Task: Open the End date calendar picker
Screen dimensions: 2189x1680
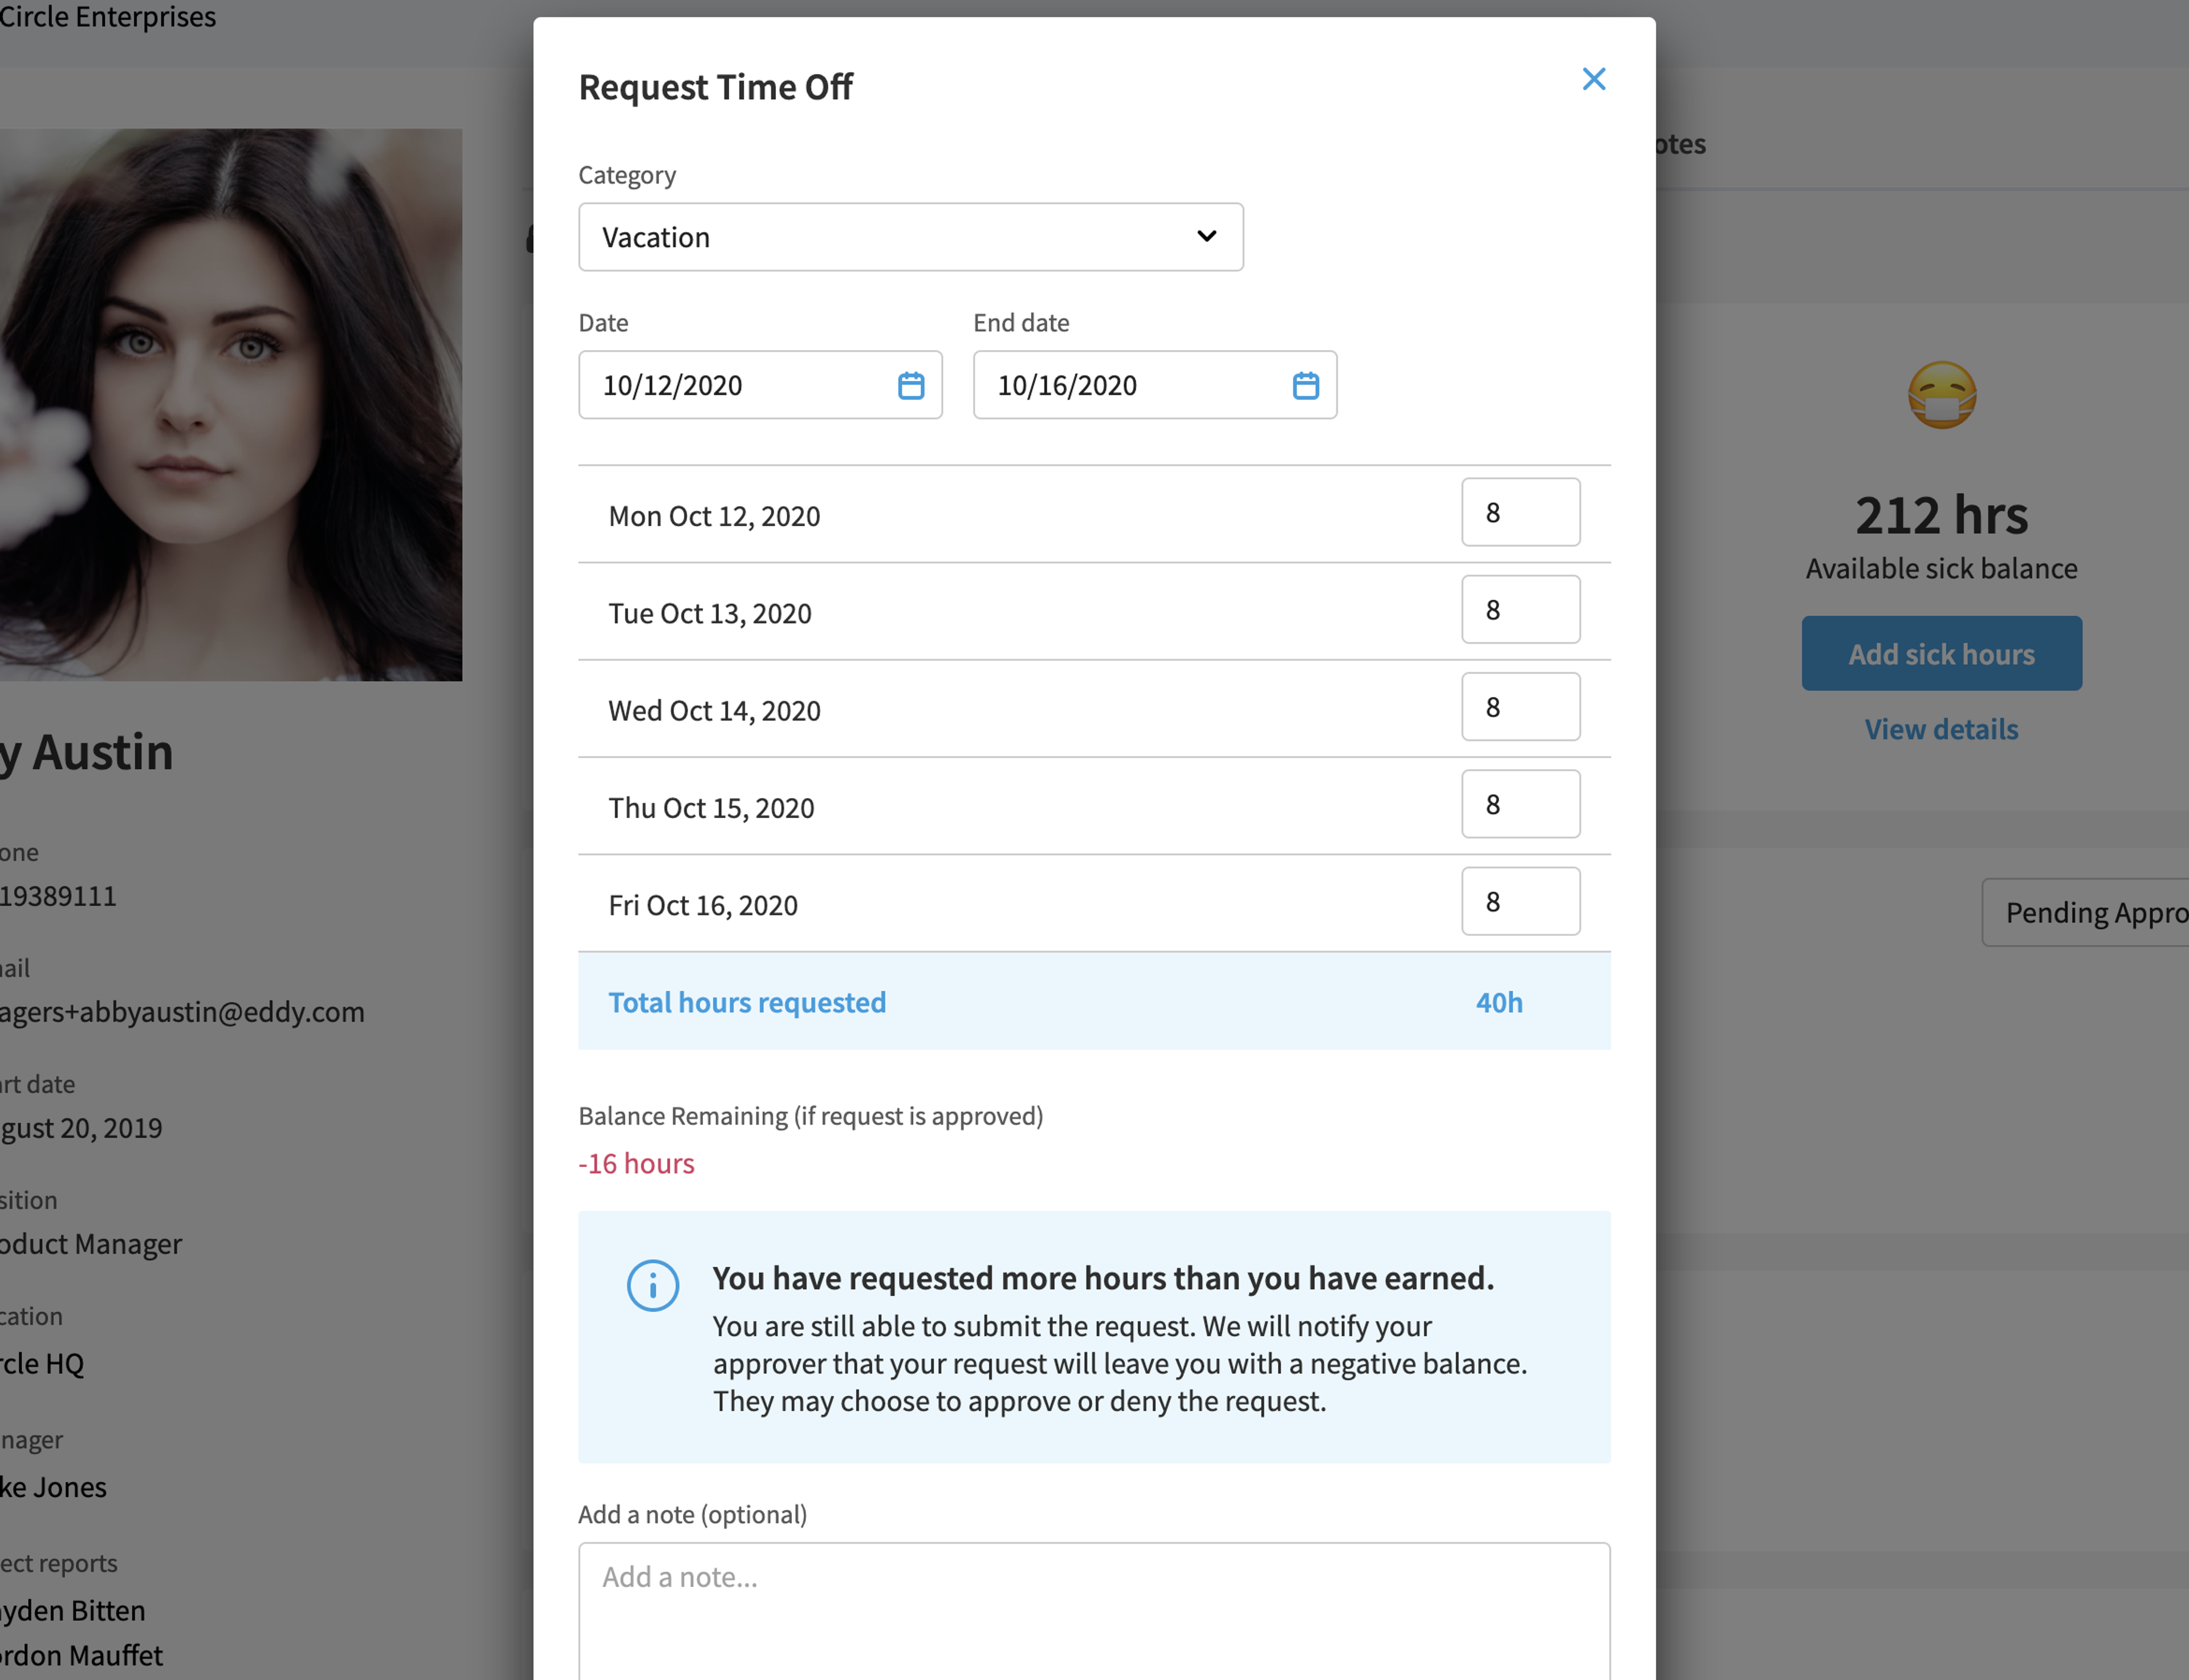Action: click(x=1305, y=385)
